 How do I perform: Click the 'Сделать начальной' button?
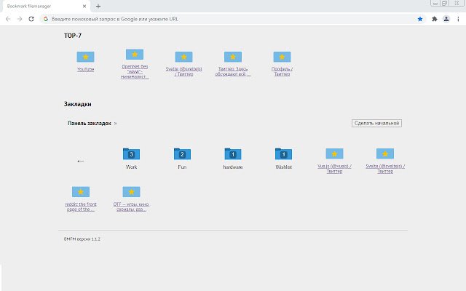pyautogui.click(x=376, y=123)
